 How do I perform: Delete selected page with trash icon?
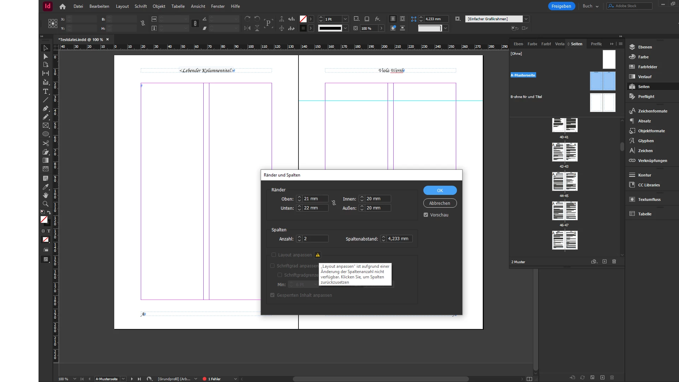click(x=614, y=262)
